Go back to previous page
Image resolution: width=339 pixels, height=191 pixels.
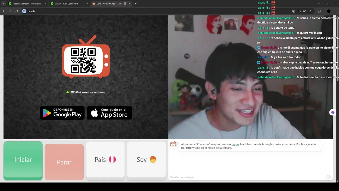pyautogui.click(x=4, y=11)
